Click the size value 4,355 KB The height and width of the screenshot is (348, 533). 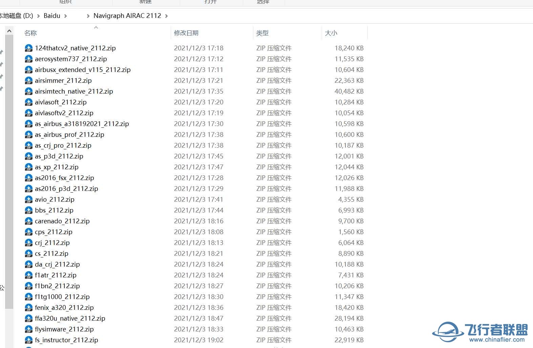(351, 199)
